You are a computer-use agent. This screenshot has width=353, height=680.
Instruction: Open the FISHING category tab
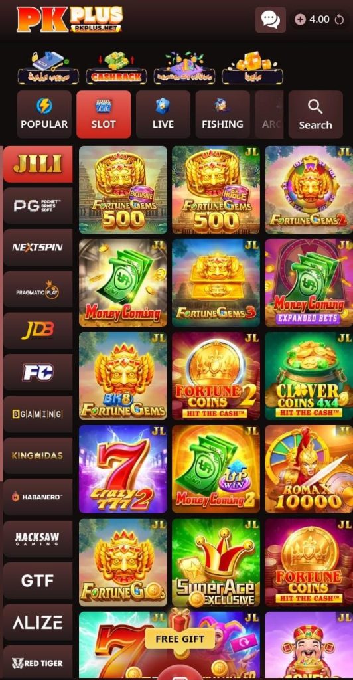point(223,114)
